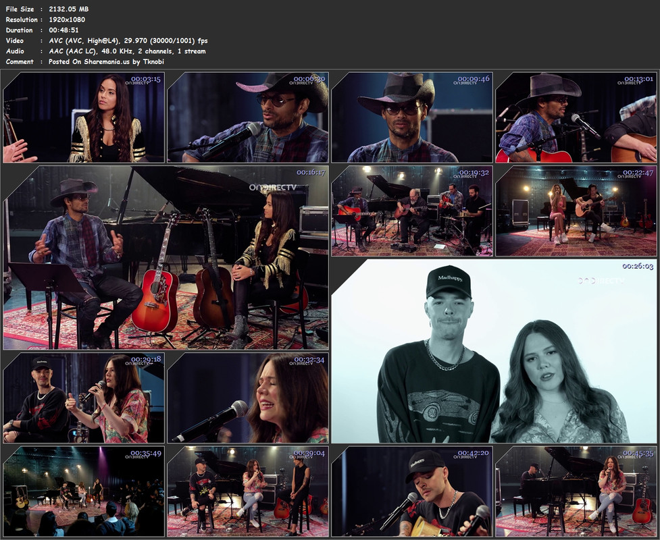Screen dimensions: 660x540
Task: Select the final thumbnail at 00:45:35
Action: point(576,491)
